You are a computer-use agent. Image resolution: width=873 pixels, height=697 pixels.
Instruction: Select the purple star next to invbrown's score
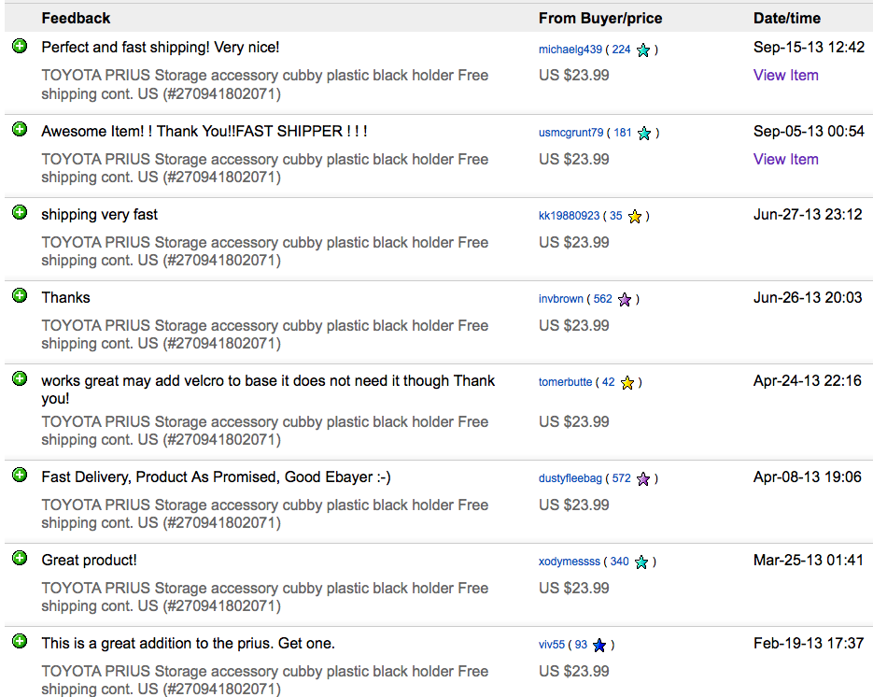(x=625, y=299)
